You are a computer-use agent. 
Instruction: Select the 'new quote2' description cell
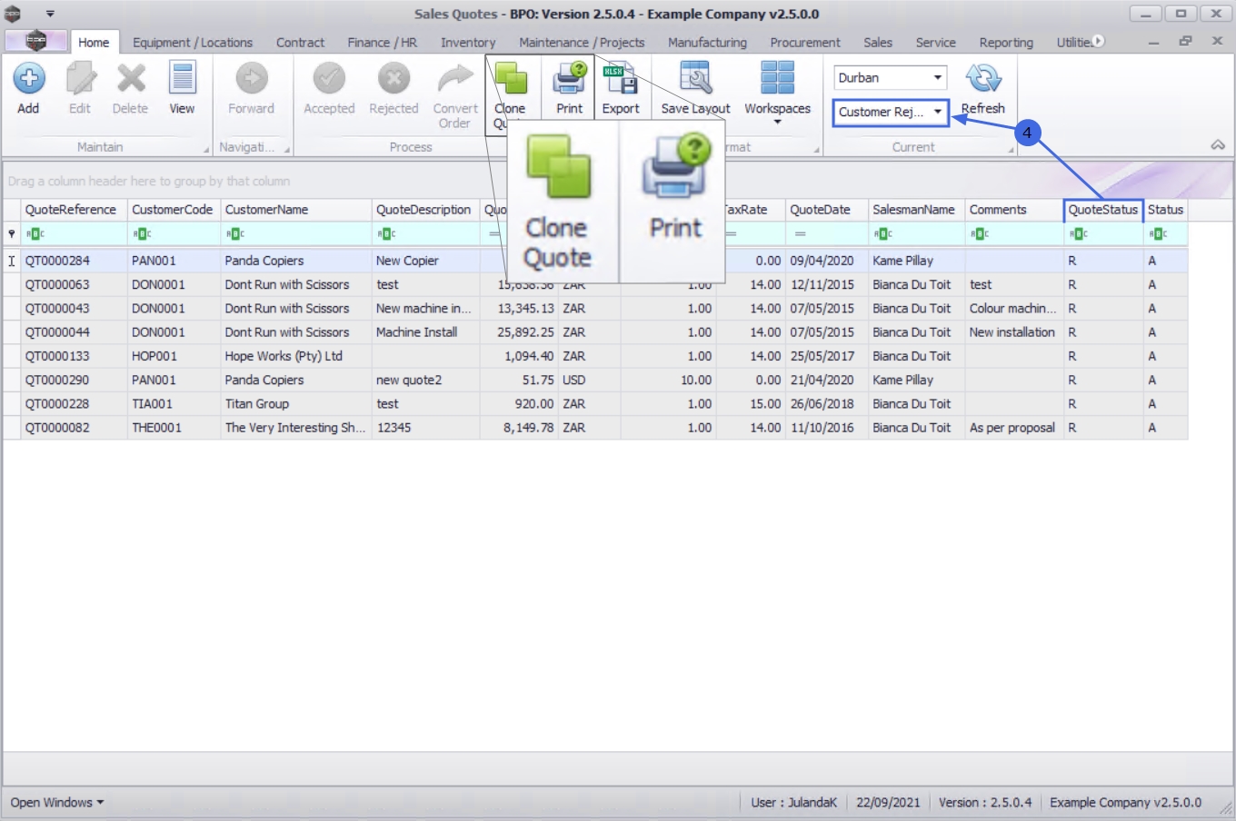coord(425,380)
